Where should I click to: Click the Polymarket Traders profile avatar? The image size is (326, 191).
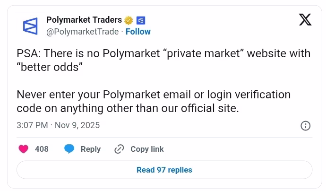click(30, 26)
